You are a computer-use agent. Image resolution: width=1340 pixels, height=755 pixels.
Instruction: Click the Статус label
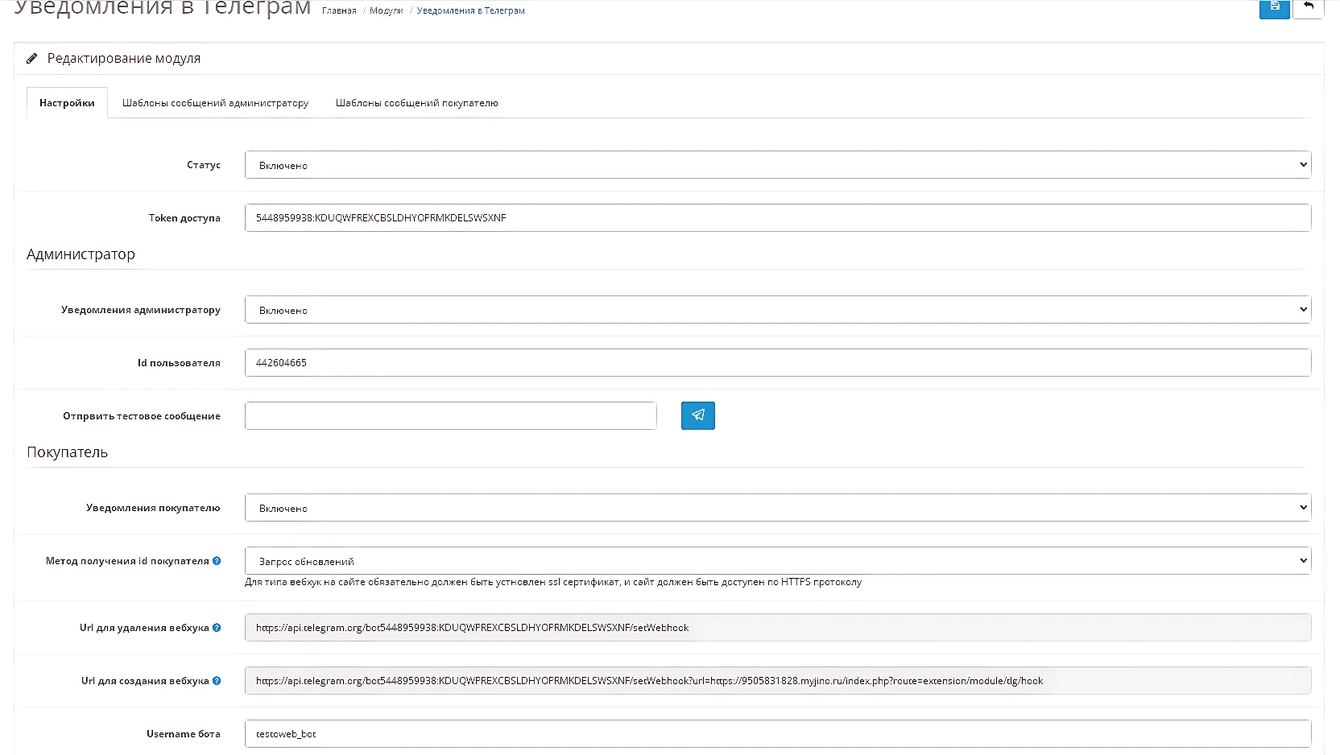(x=204, y=165)
